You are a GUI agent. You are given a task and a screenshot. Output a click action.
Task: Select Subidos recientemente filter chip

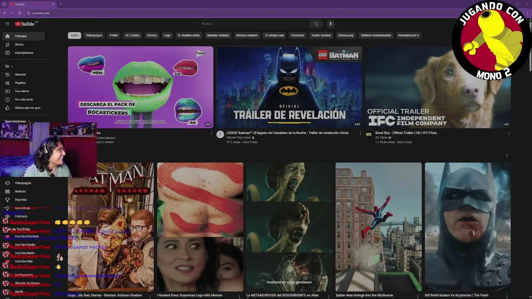coord(376,35)
